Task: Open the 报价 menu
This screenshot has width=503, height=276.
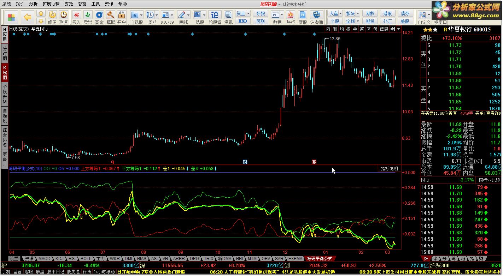Action: pos(20,4)
